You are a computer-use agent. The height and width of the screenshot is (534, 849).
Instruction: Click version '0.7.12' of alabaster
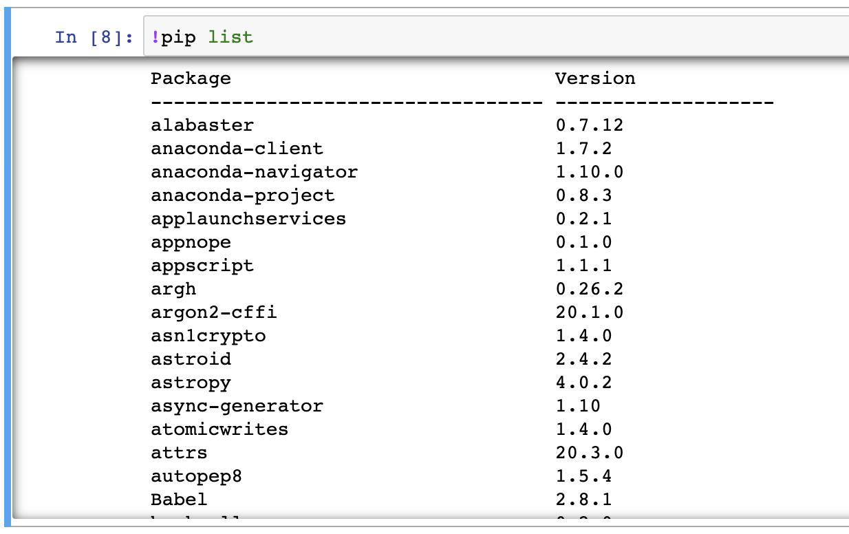(590, 125)
